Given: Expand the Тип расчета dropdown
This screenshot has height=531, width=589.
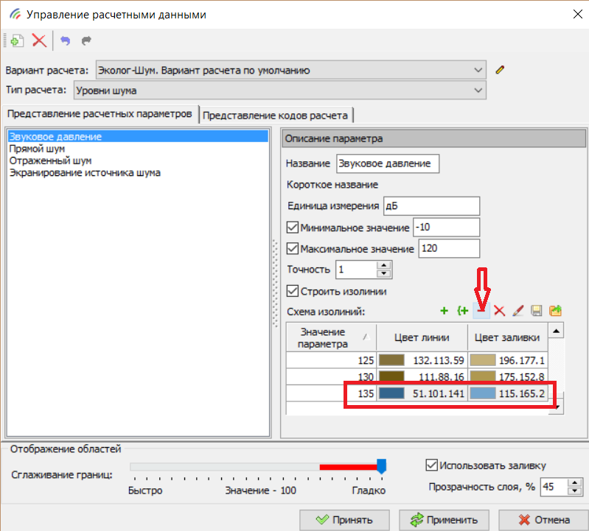Looking at the screenshot, I should [478, 91].
